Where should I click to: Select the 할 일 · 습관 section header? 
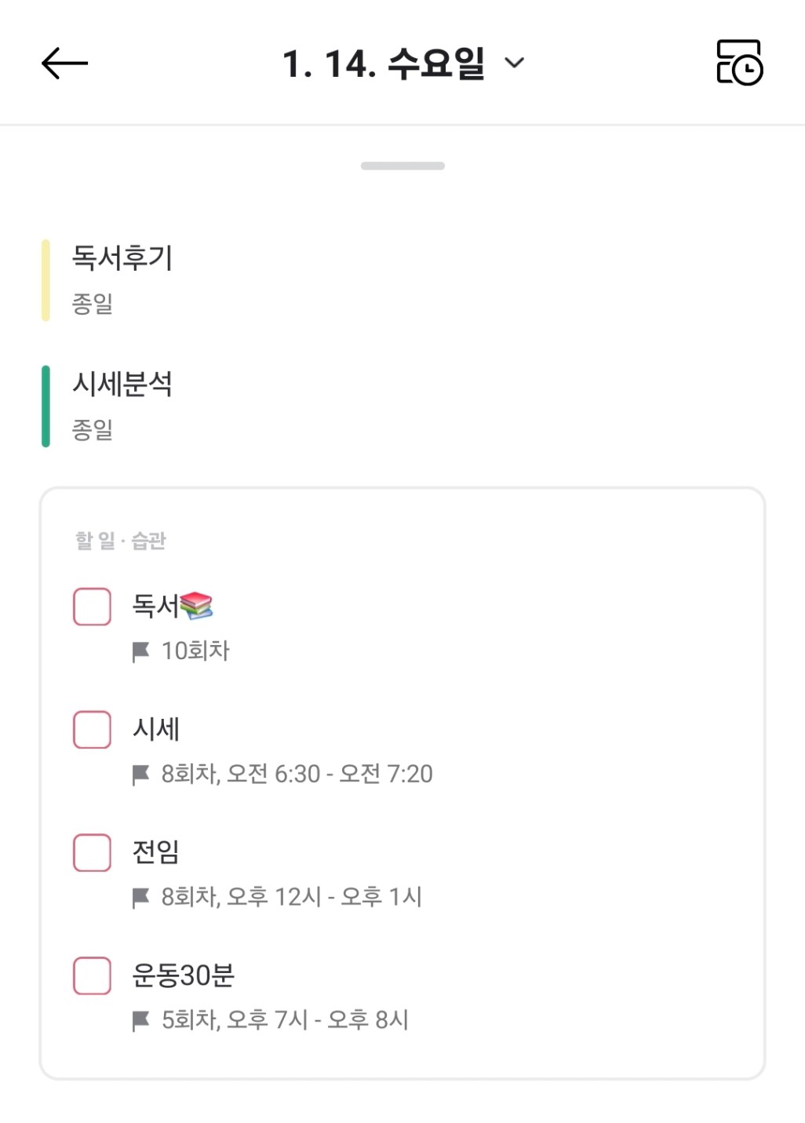pos(121,541)
